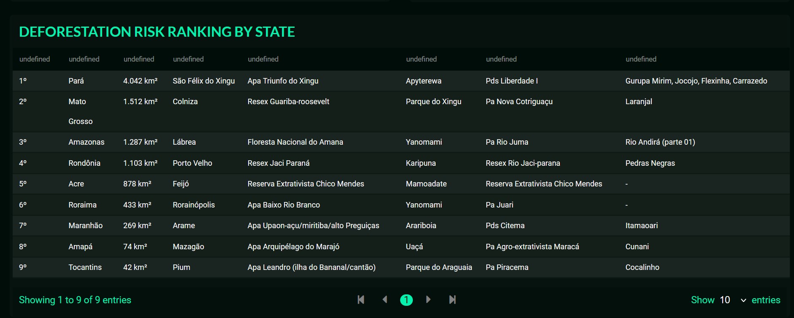Click the Parque do Xingu cell
The width and height of the screenshot is (794, 318).
[434, 102]
